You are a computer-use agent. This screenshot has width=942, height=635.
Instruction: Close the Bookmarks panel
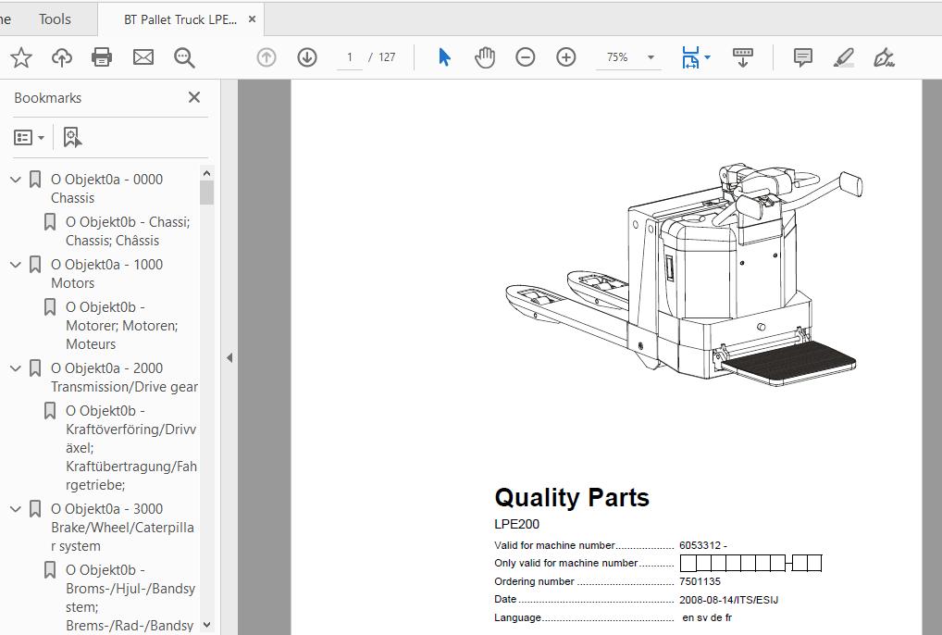click(194, 97)
